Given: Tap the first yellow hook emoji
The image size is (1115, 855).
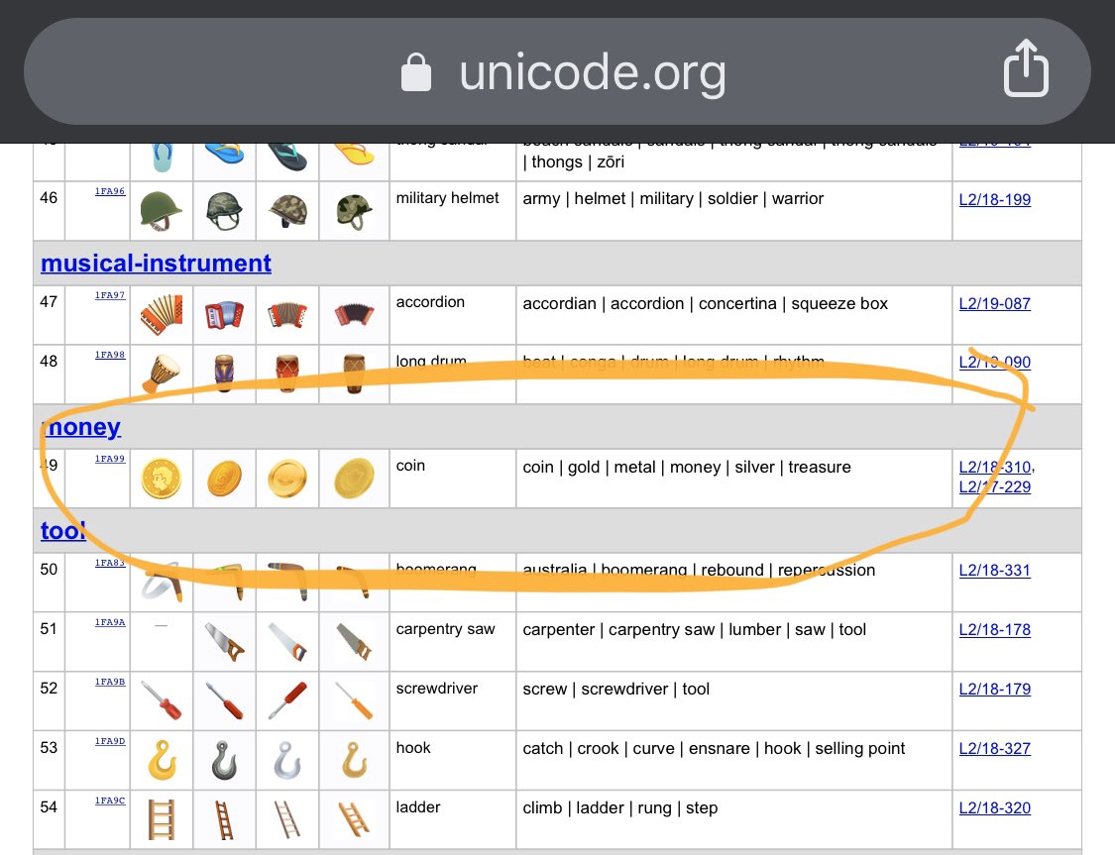Looking at the screenshot, I should (162, 760).
